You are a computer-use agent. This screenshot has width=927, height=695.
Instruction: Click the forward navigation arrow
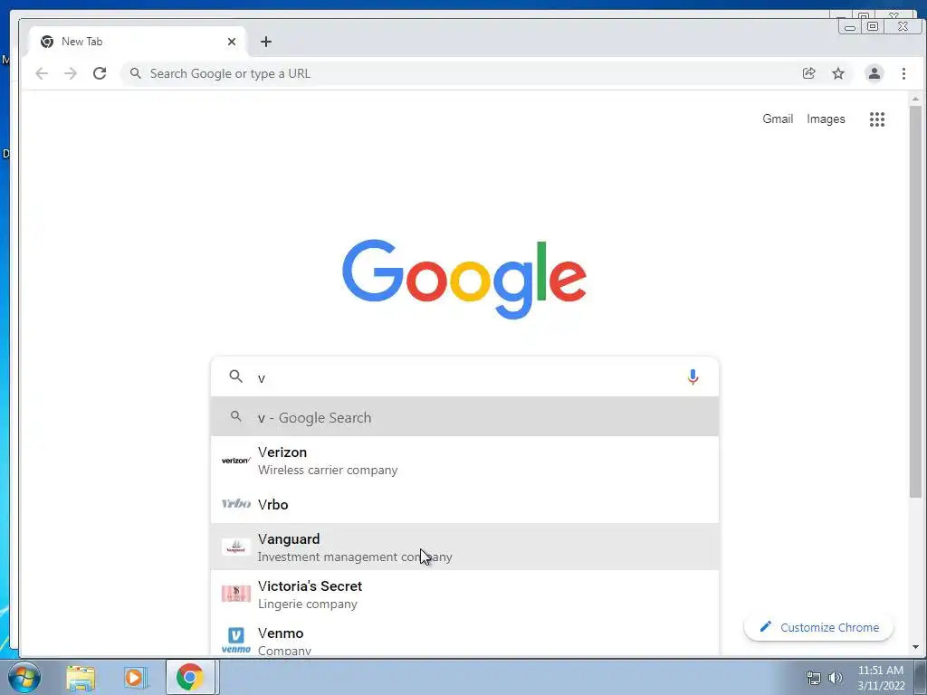click(71, 73)
